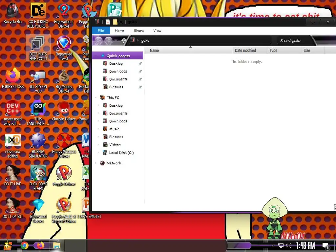Select Quick access in the navigation pane

118,56
